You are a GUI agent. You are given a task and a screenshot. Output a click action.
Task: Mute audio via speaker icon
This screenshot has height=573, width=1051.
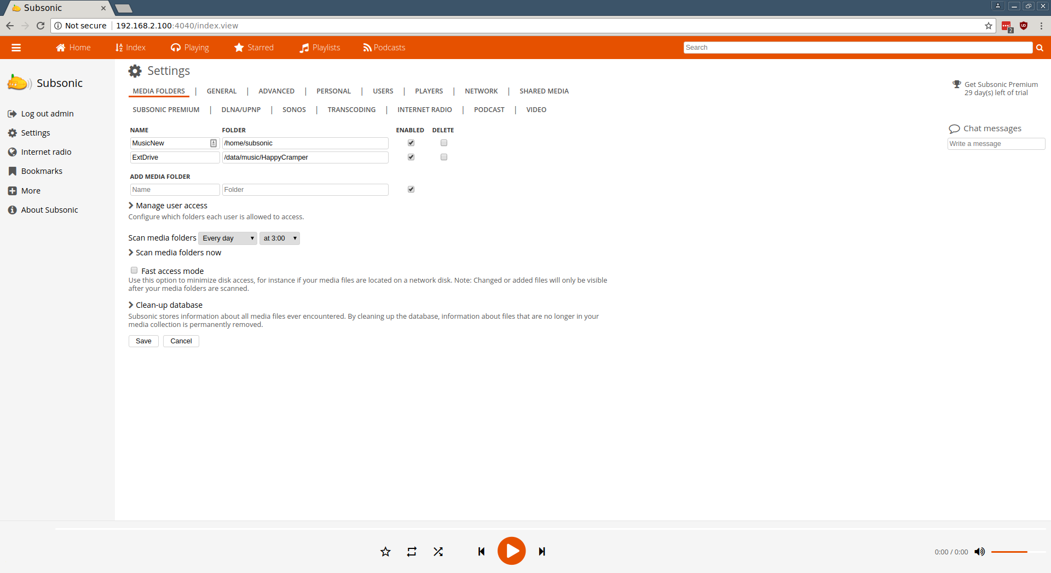click(x=980, y=552)
